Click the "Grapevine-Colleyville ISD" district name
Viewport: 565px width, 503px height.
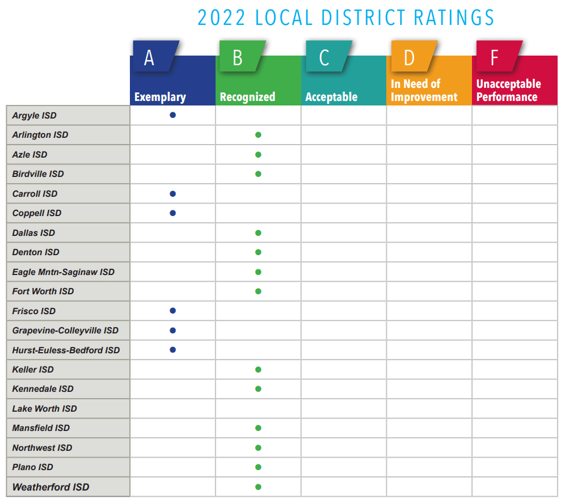click(65, 331)
